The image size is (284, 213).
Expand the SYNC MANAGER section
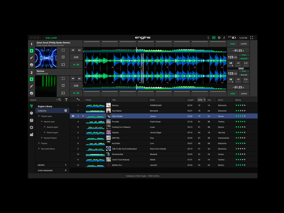click(x=66, y=170)
